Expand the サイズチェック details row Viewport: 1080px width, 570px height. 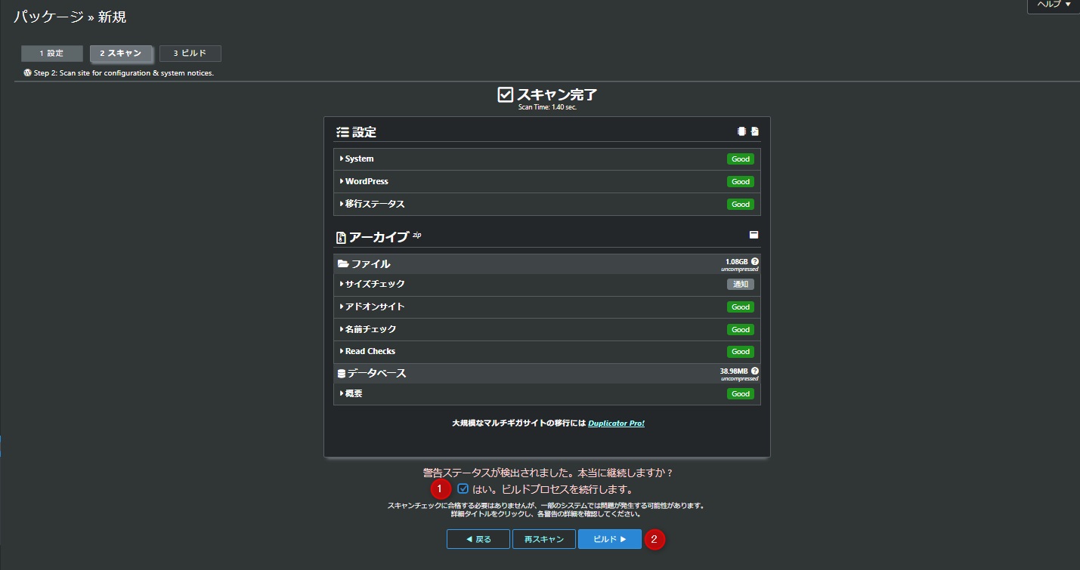(x=375, y=285)
